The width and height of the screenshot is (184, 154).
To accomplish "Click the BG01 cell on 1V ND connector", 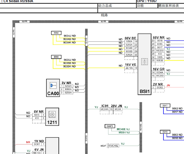I will click(x=37, y=144).
